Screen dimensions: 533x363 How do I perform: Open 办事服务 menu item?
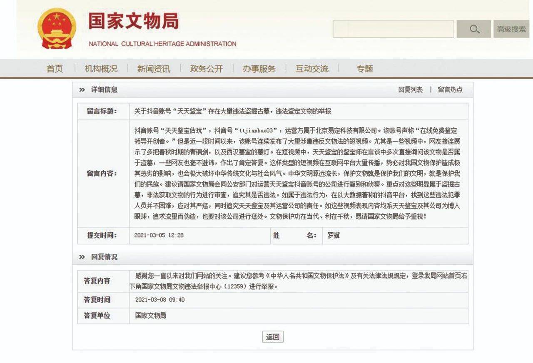[x=259, y=69]
